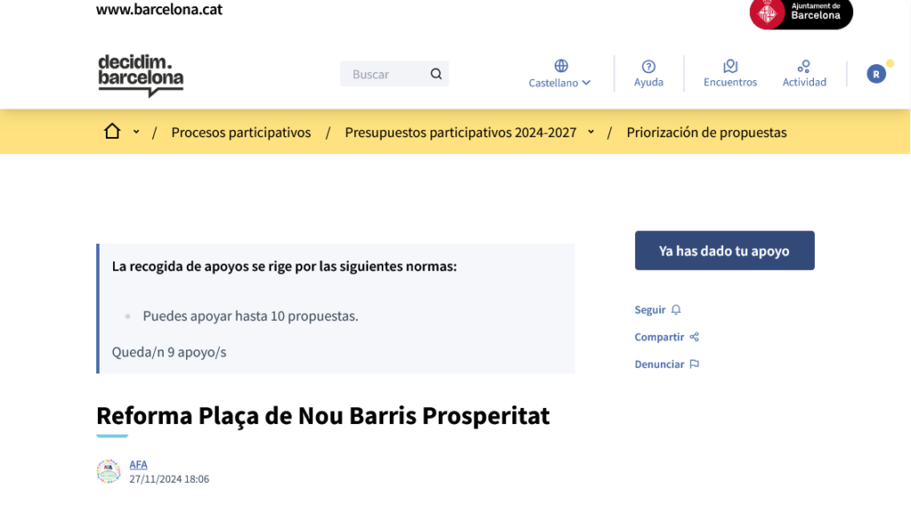This screenshot has width=911, height=505.
Task: Click the home icon in breadcrumb
Action: pyautogui.click(x=112, y=132)
